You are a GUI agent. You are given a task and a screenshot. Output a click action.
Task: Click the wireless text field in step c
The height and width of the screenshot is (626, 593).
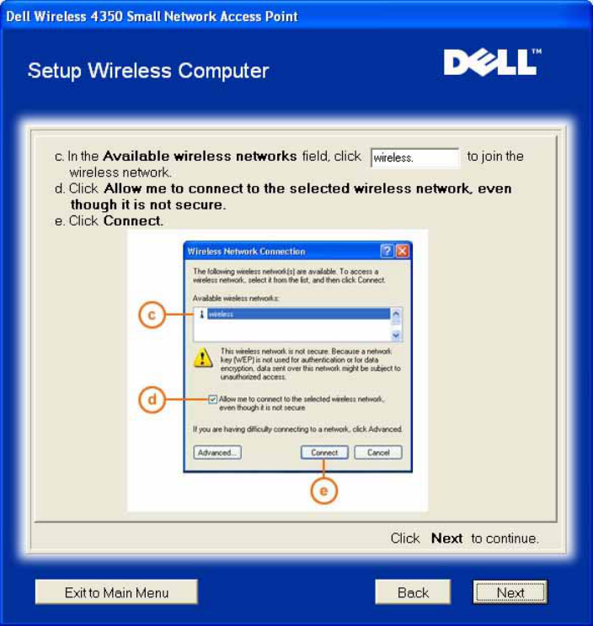[x=415, y=157]
